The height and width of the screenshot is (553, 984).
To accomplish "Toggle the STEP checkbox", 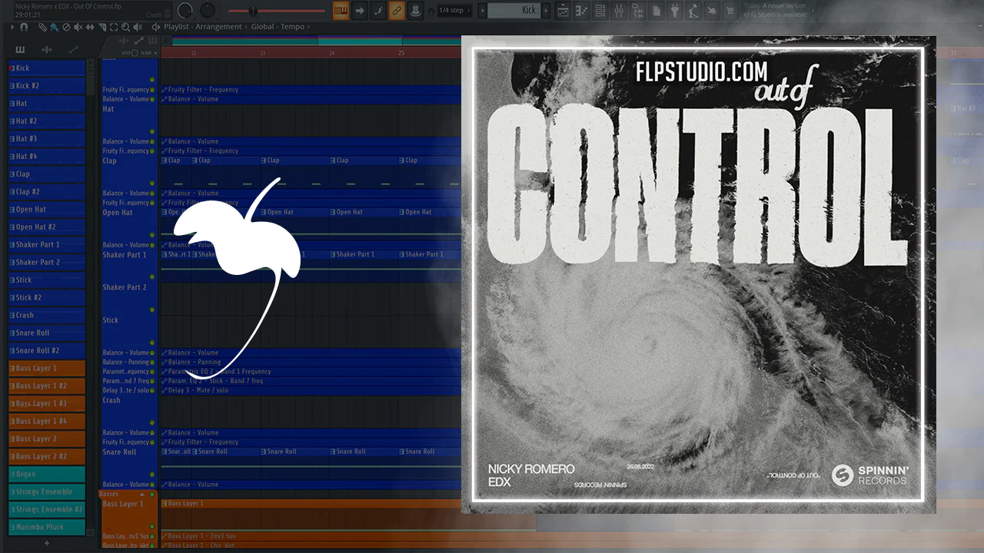I will click(x=135, y=53).
